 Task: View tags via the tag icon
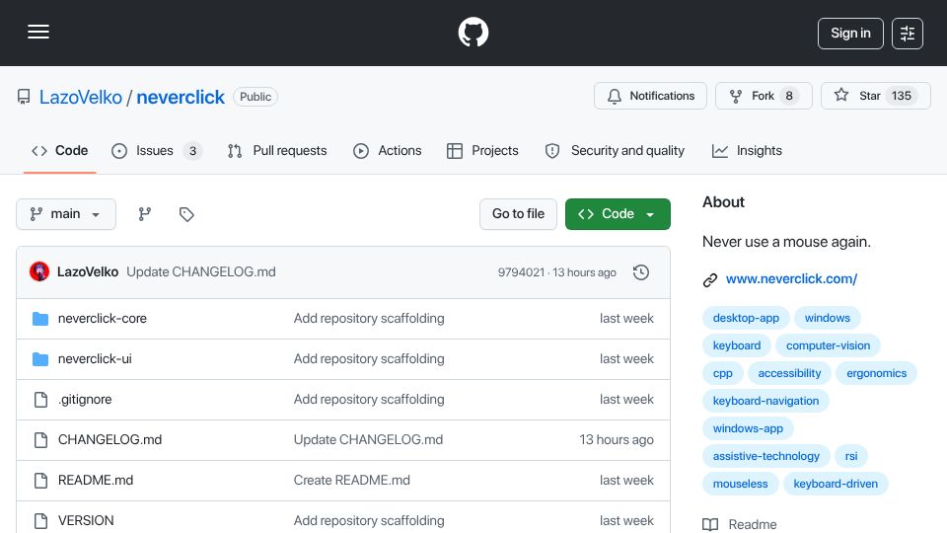[x=186, y=214]
